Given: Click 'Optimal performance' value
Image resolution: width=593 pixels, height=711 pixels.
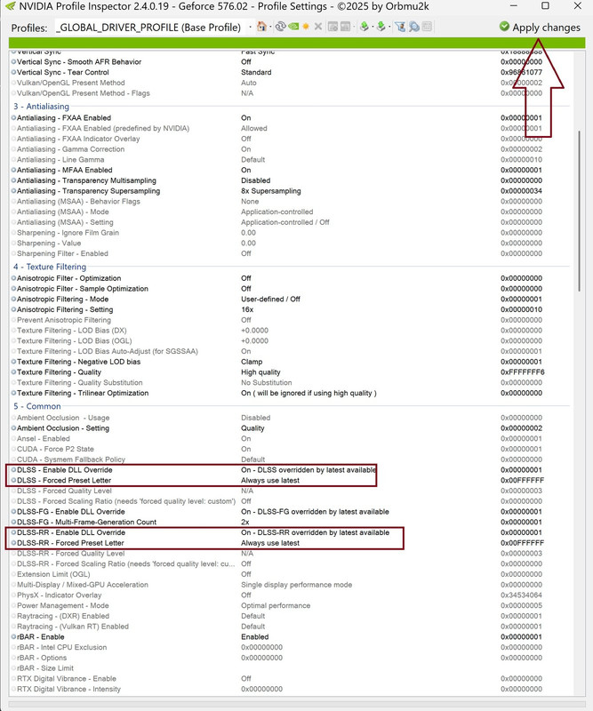Looking at the screenshot, I should point(276,606).
